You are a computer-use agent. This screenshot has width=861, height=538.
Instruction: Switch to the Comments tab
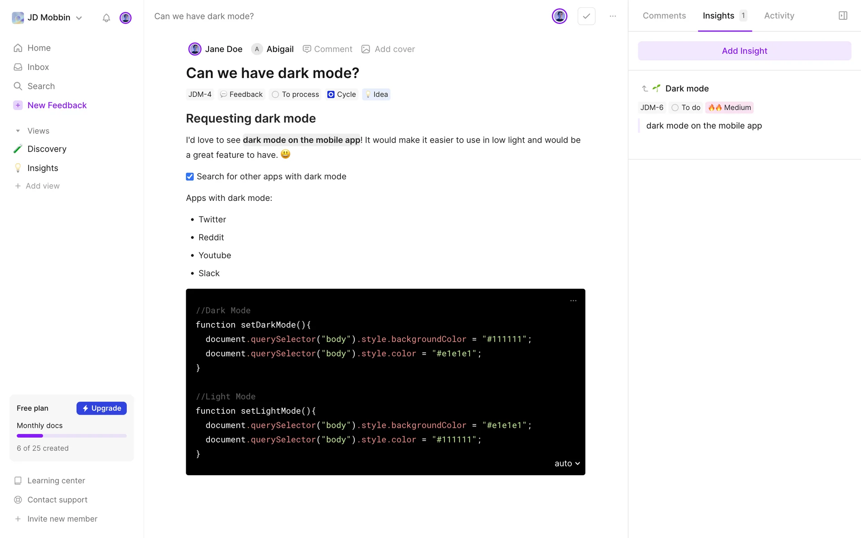coord(664,16)
